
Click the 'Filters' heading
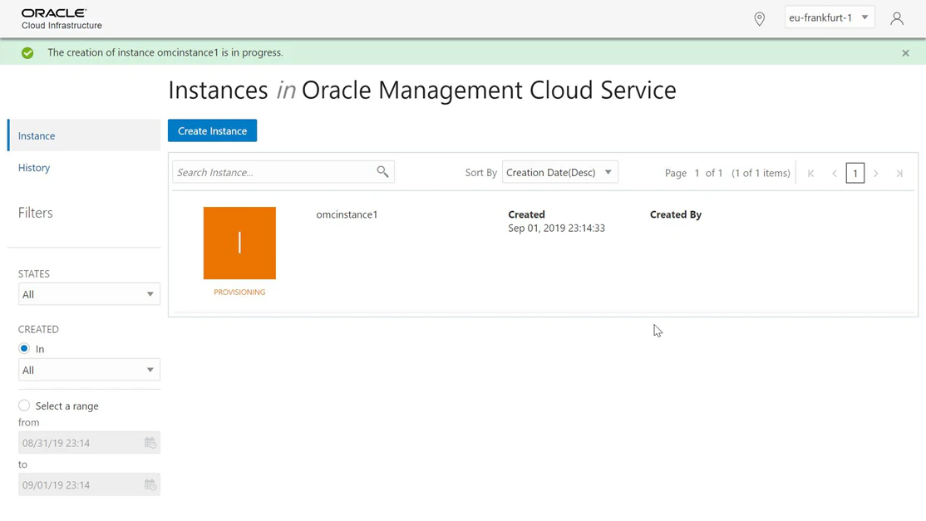[36, 213]
